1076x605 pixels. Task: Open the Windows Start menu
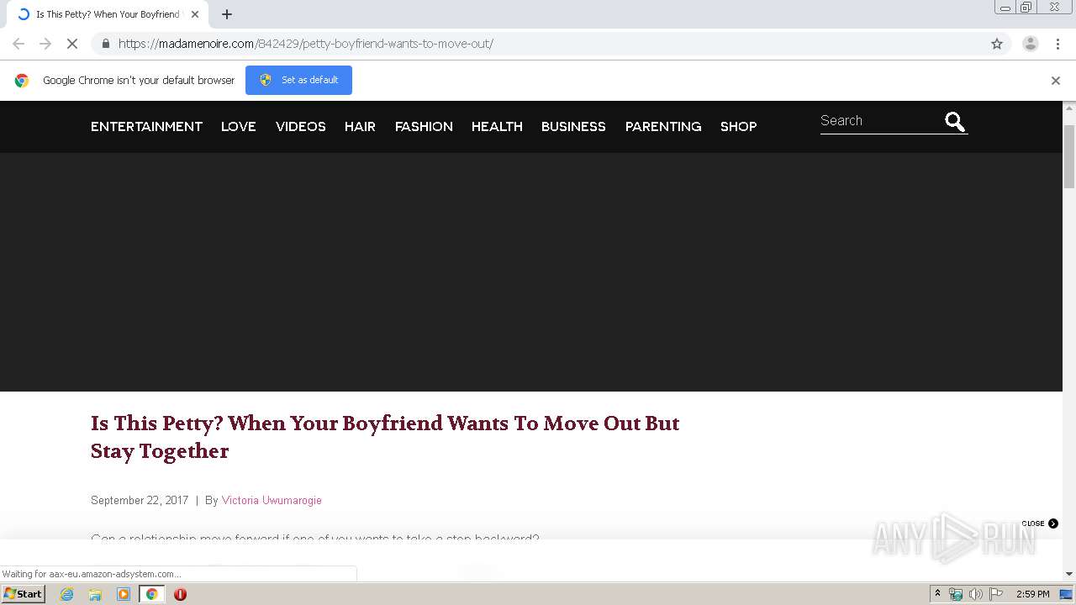tap(24, 593)
